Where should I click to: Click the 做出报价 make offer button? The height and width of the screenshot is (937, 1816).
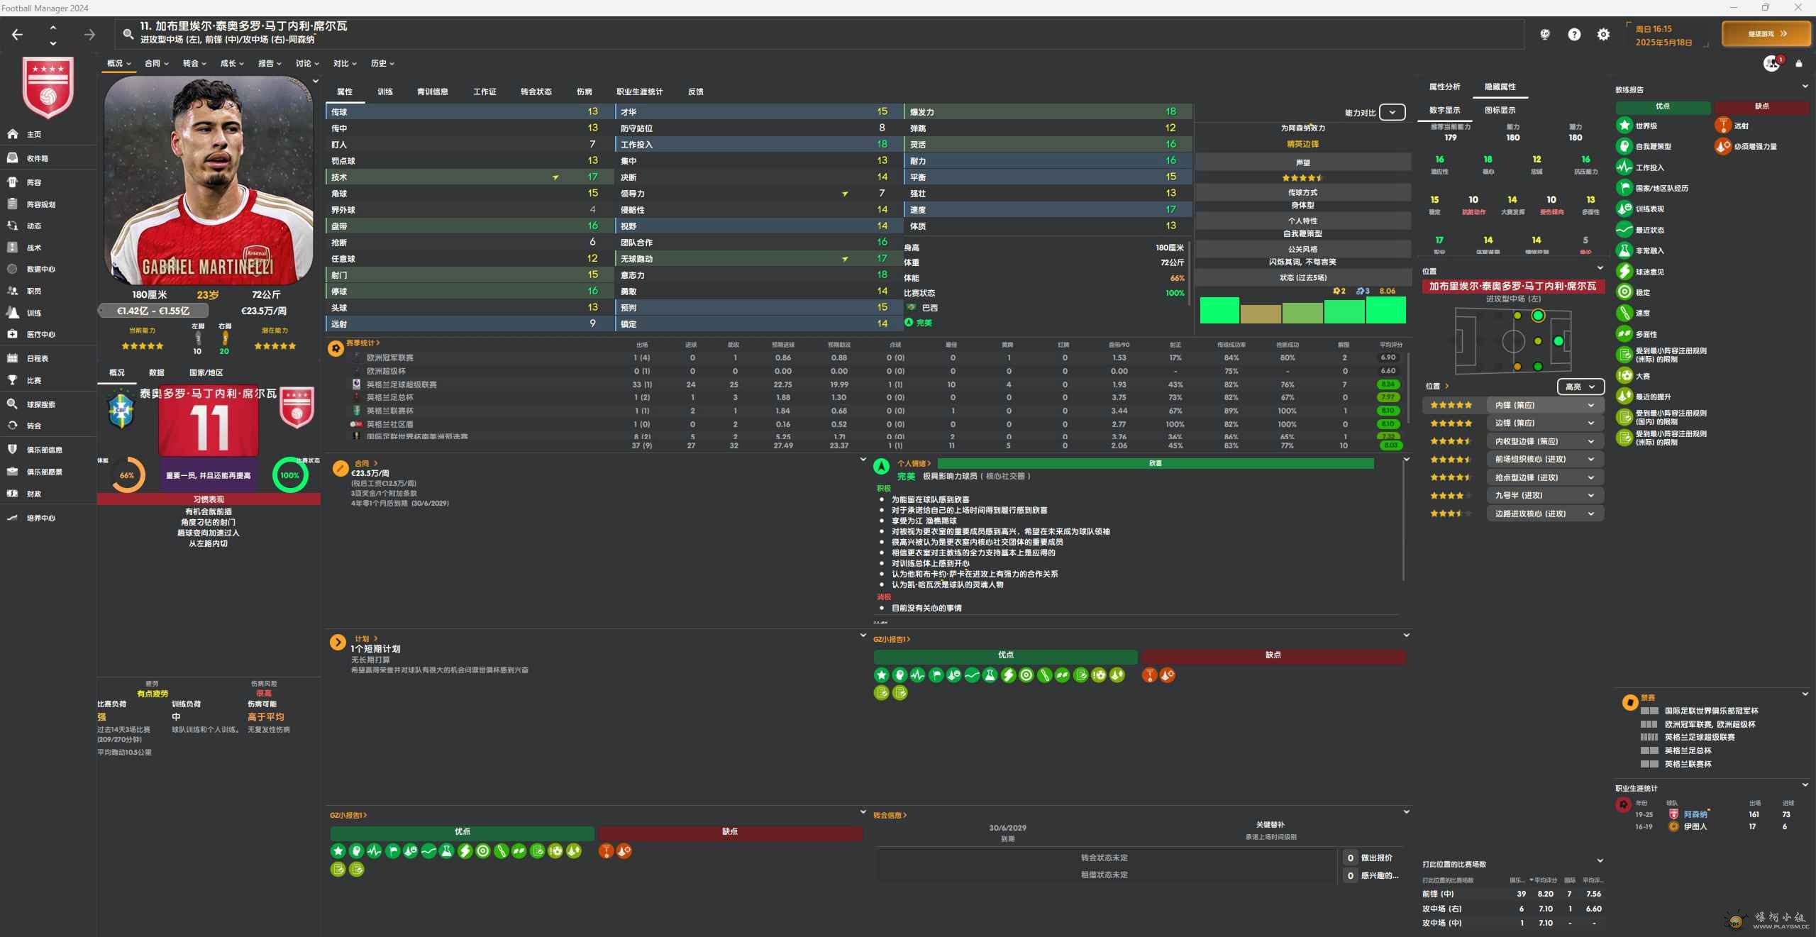[1375, 858]
